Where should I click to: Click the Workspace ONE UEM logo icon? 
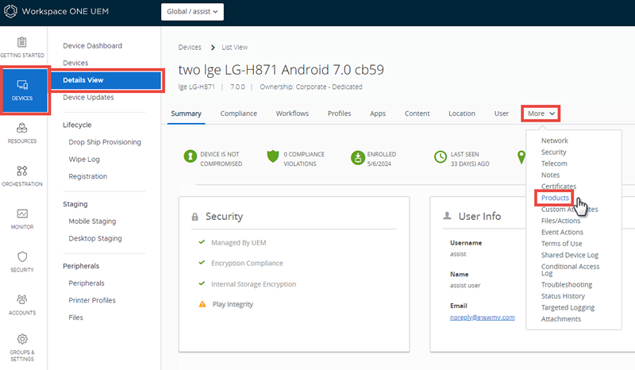[10, 11]
